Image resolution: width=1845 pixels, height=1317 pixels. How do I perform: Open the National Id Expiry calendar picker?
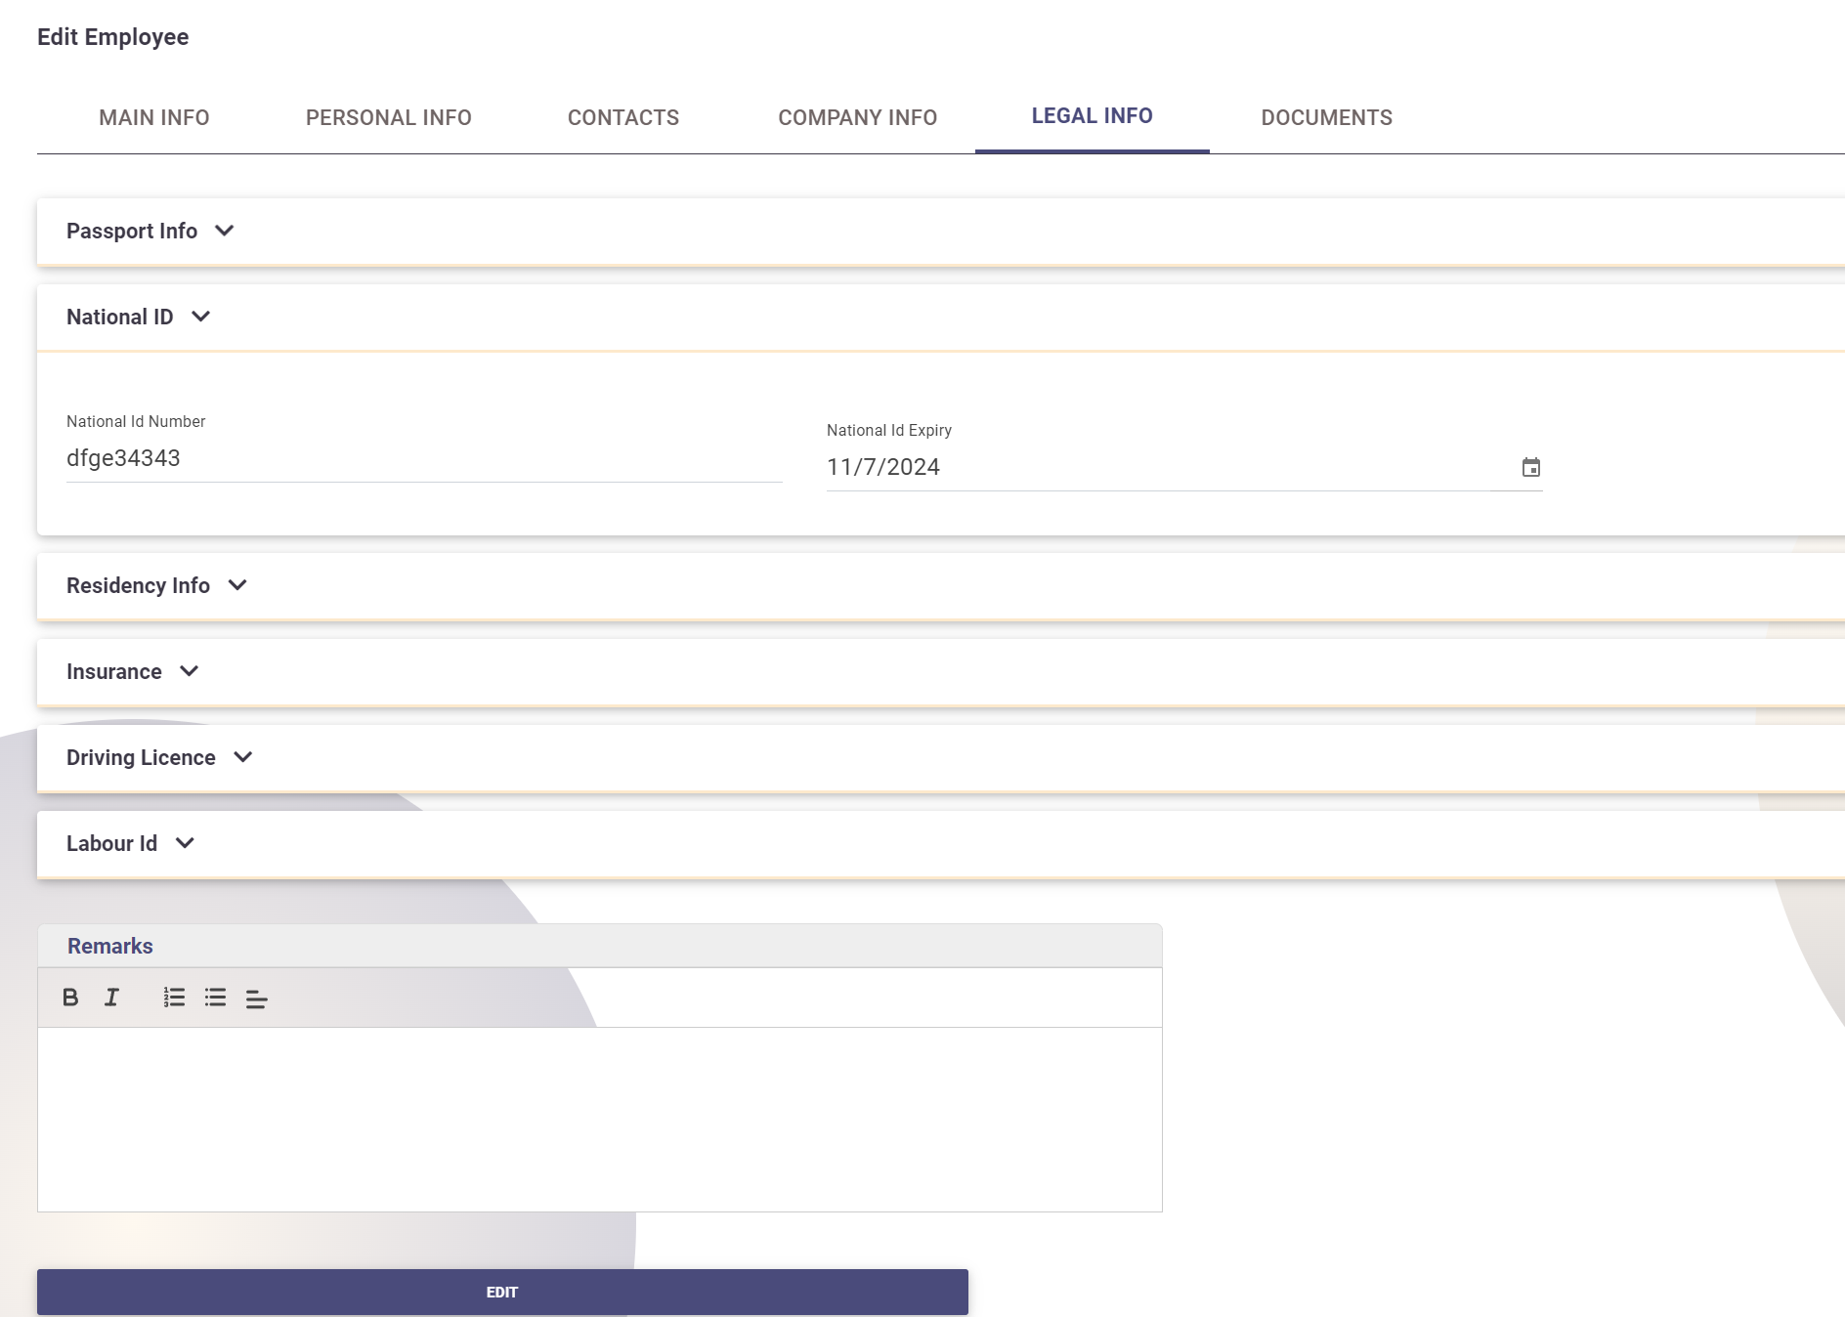(1530, 468)
